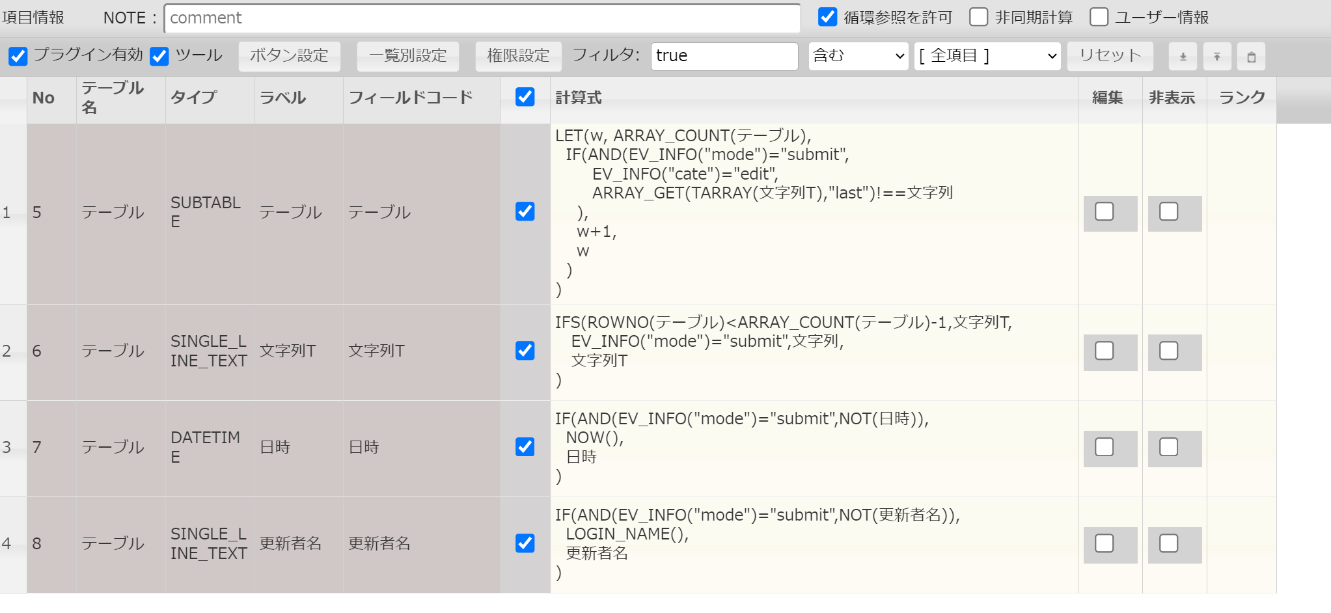Click the NOW() formula cell of 日時 row

(814, 448)
